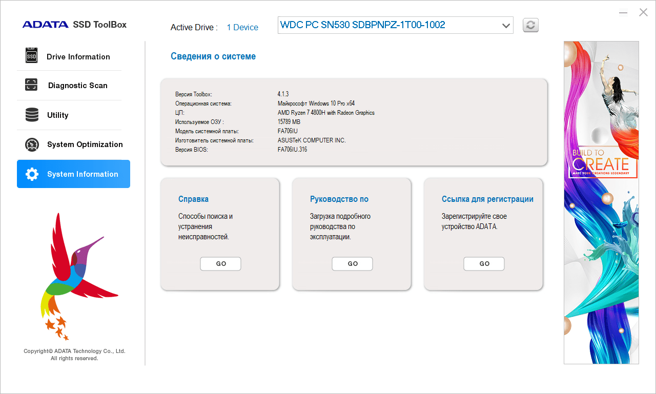Click the ЦП label
The height and width of the screenshot is (394, 656).
[x=179, y=113]
